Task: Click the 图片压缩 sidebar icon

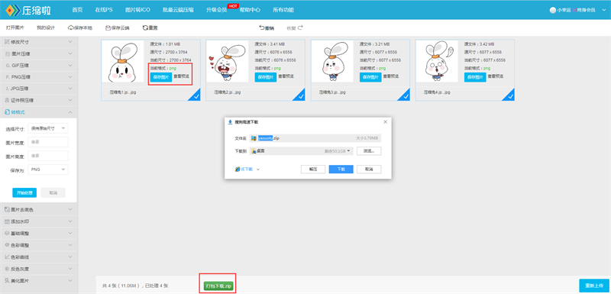Action: tap(7, 53)
